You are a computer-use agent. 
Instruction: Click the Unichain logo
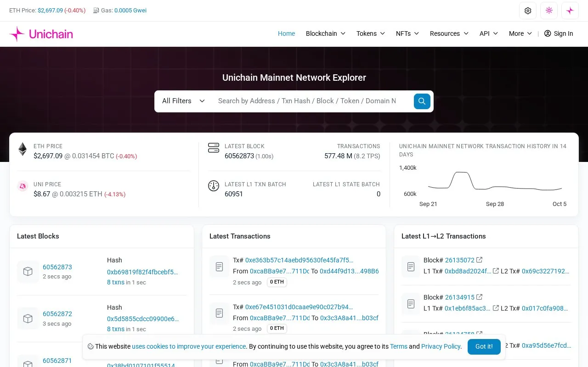41,33
